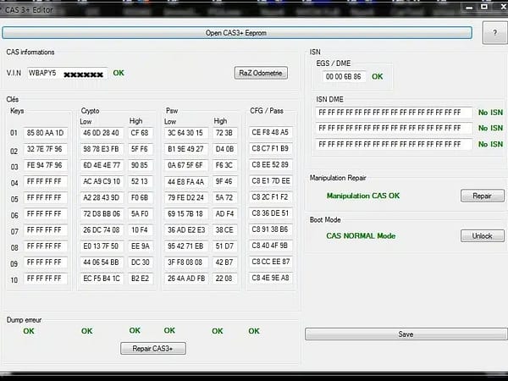Select Crypto Low field 6D 4E 4E 77
This screenshot has height=381, width=508.
102,165
